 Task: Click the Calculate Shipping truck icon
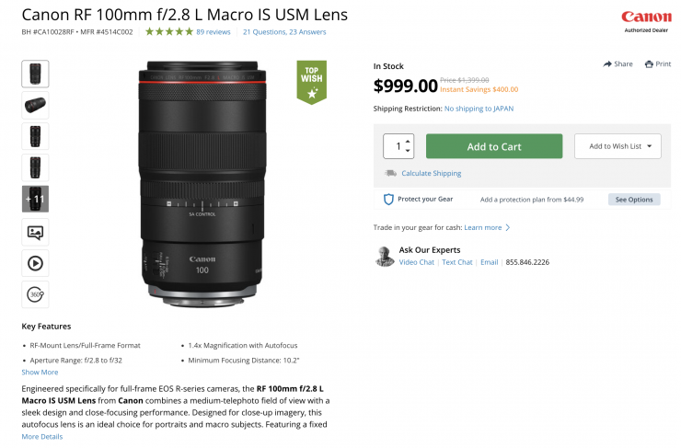[x=391, y=173]
